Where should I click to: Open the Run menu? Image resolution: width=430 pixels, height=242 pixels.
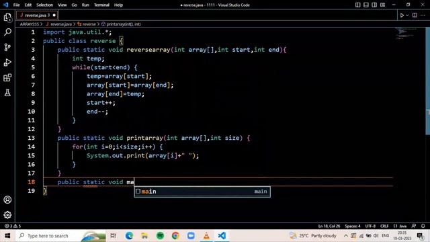point(85,5)
